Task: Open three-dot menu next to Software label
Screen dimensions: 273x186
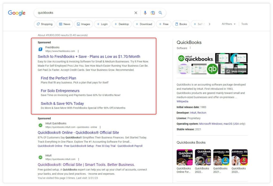Action: 190,48
